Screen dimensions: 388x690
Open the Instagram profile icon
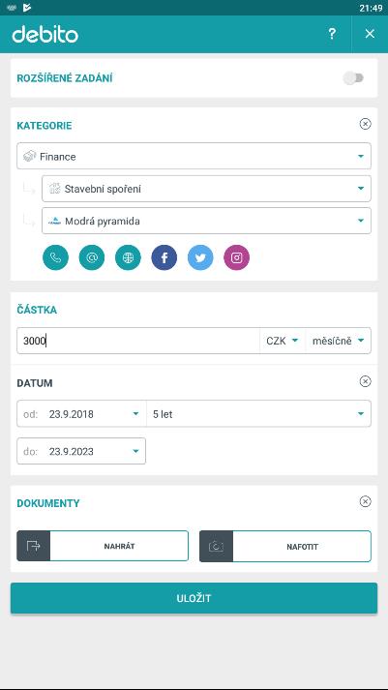click(237, 257)
